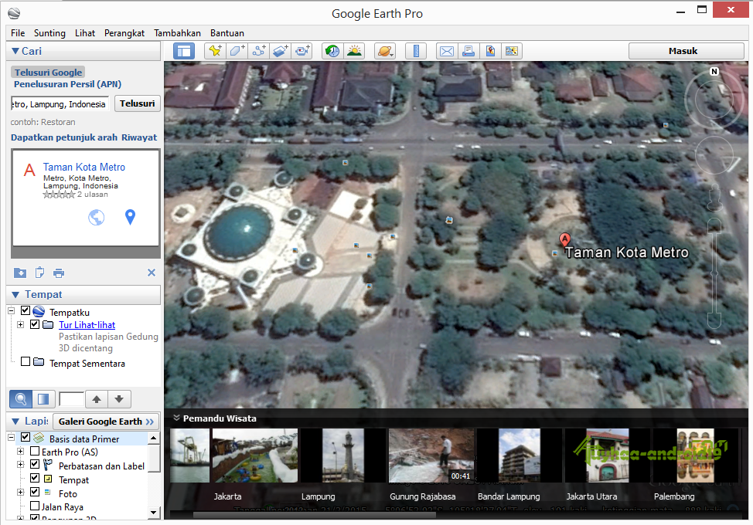The image size is (753, 525).
Task: Check the Tempat Sementara checkbox
Action: click(x=26, y=362)
